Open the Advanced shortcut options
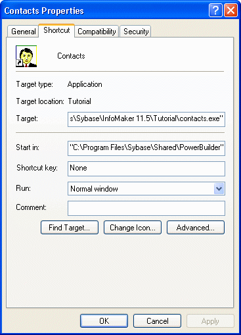Screen dimensions: 241x335 (x=196, y=228)
